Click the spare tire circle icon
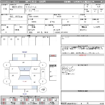105x105 pixels. [43, 90]
